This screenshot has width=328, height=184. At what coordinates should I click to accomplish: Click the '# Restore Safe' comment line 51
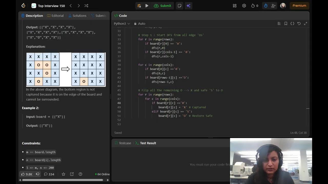point(201,116)
